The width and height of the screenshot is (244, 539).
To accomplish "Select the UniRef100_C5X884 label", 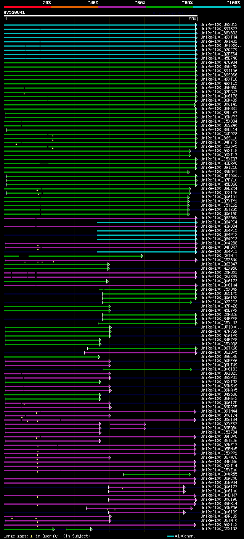I will tap(219, 121).
